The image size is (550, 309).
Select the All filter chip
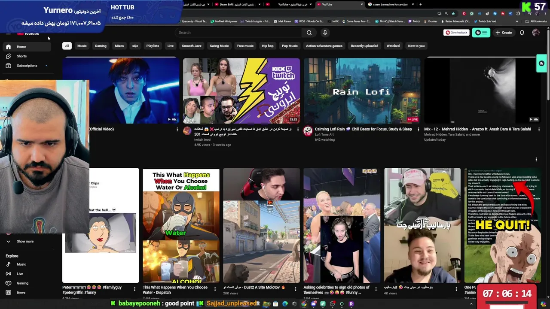[x=67, y=46]
